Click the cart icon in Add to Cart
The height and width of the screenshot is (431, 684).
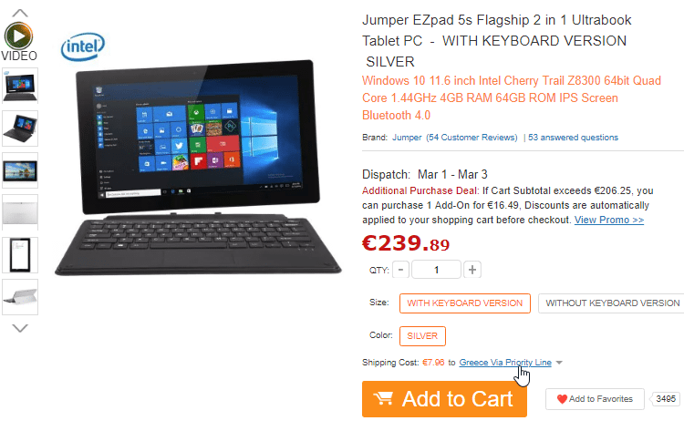coord(383,398)
